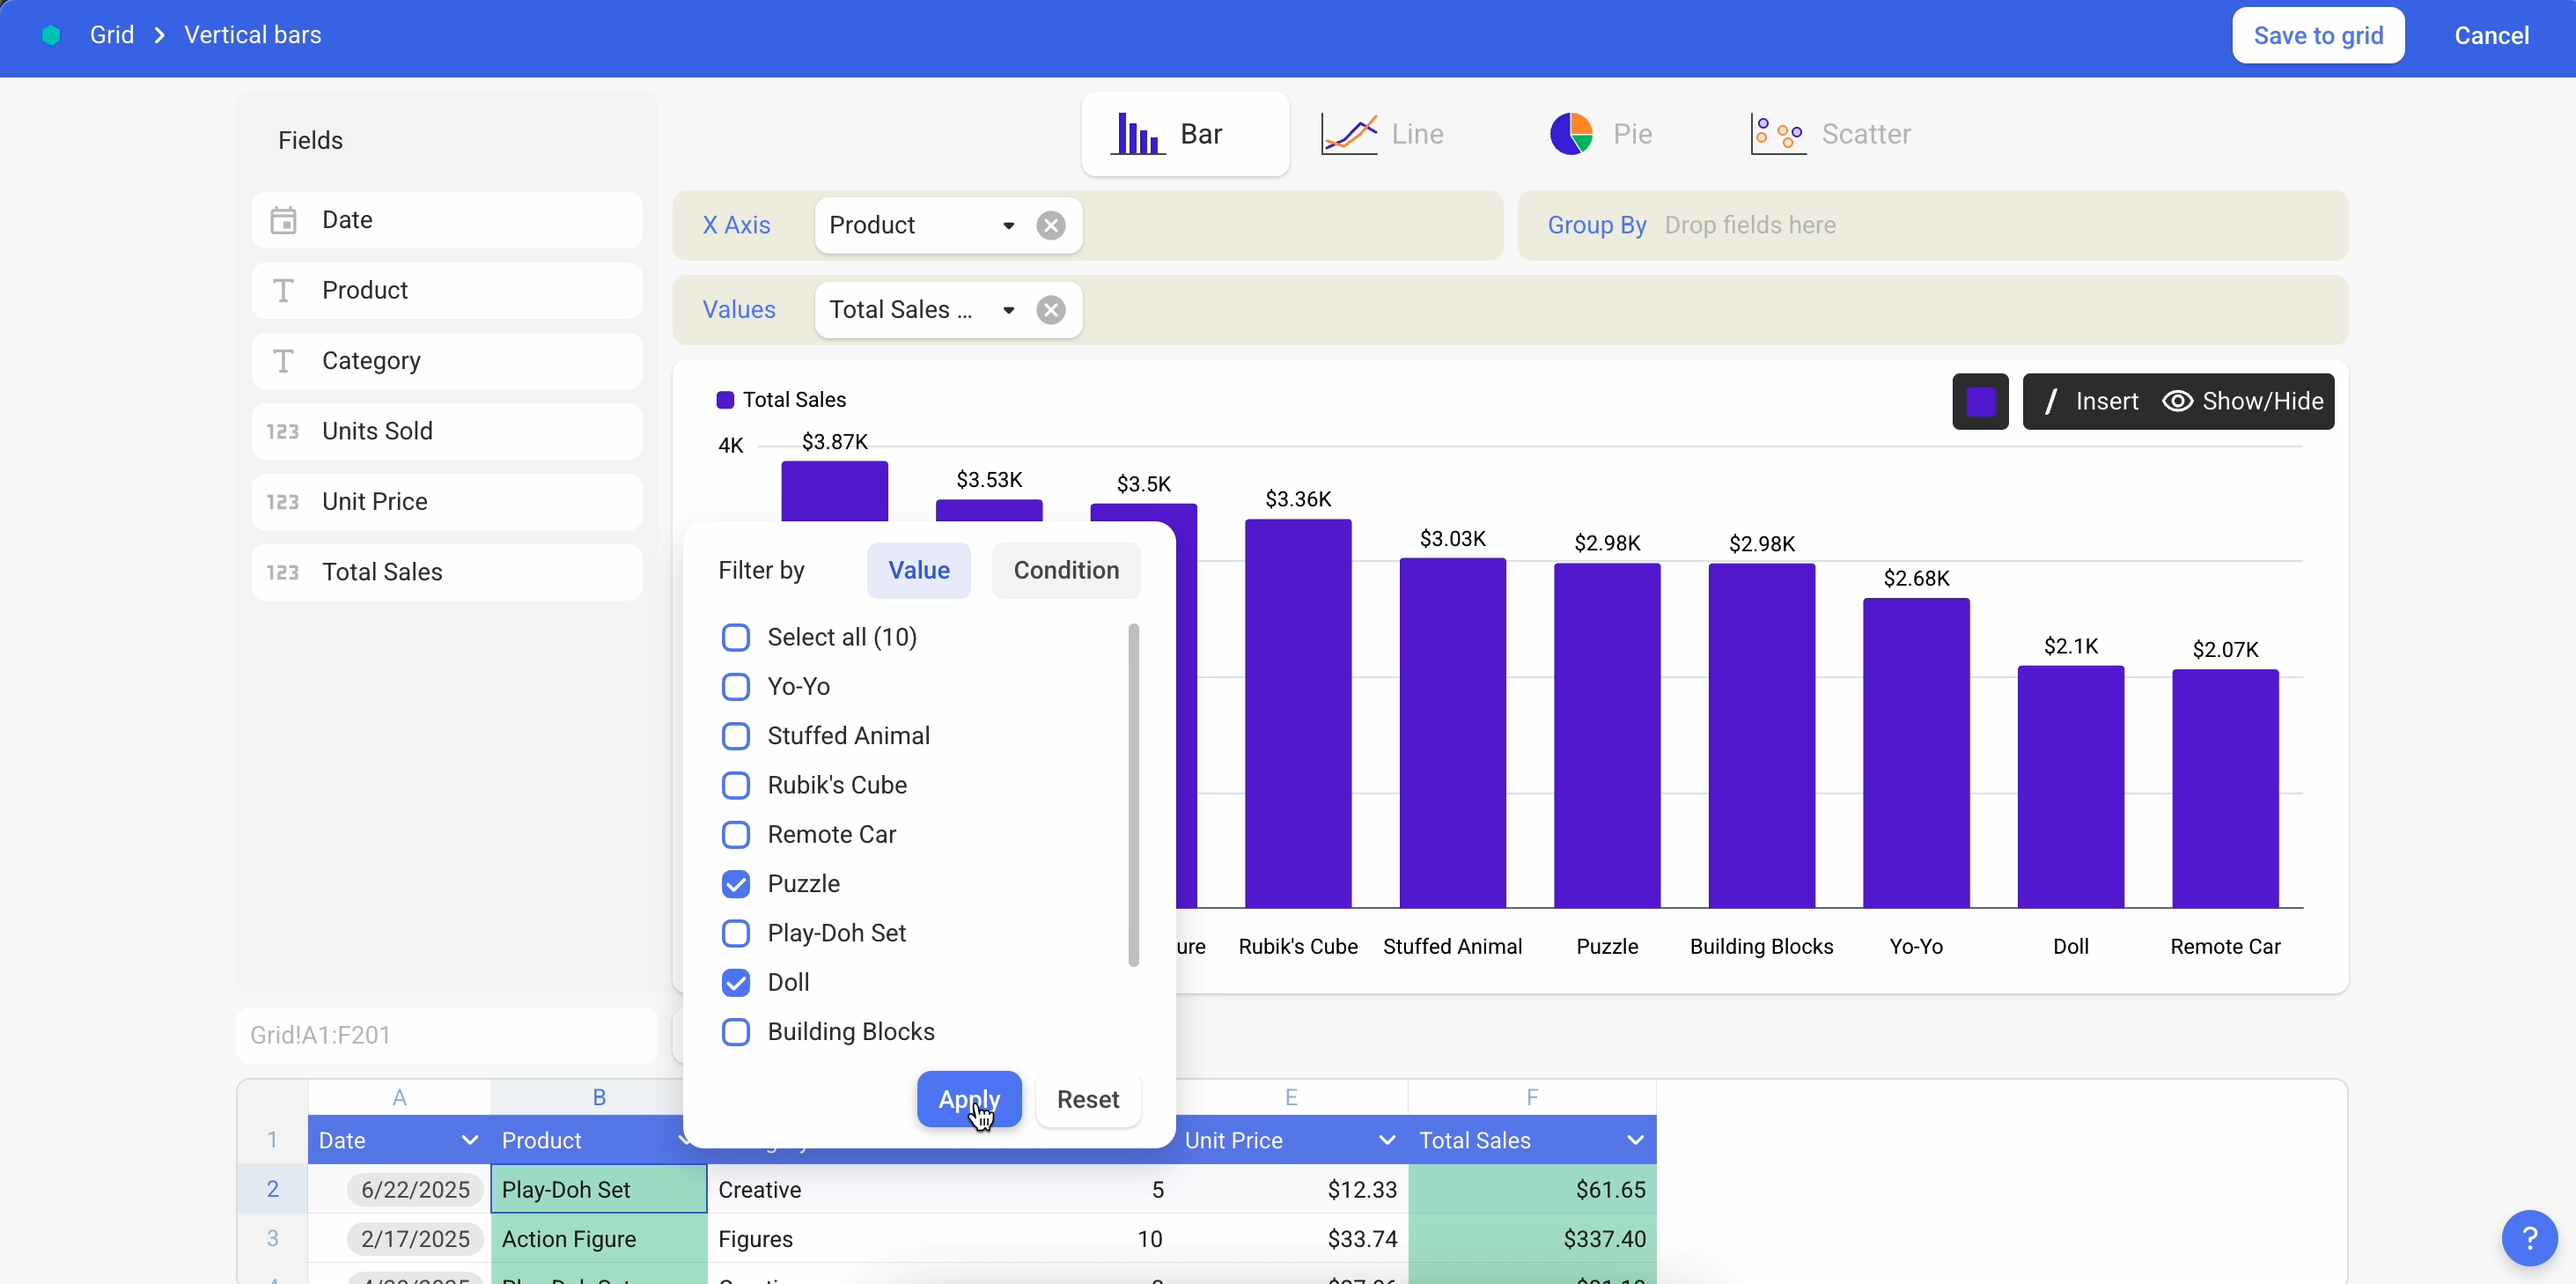The height and width of the screenshot is (1284, 2576).
Task: Select the Pie chart type
Action: pos(1601,134)
